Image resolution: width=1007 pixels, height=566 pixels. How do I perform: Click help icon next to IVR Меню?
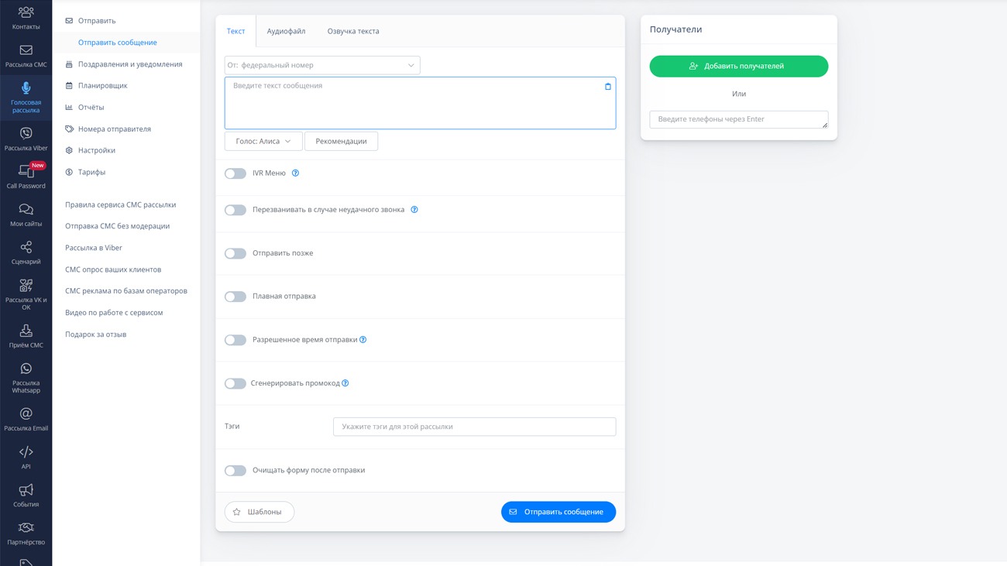click(295, 173)
